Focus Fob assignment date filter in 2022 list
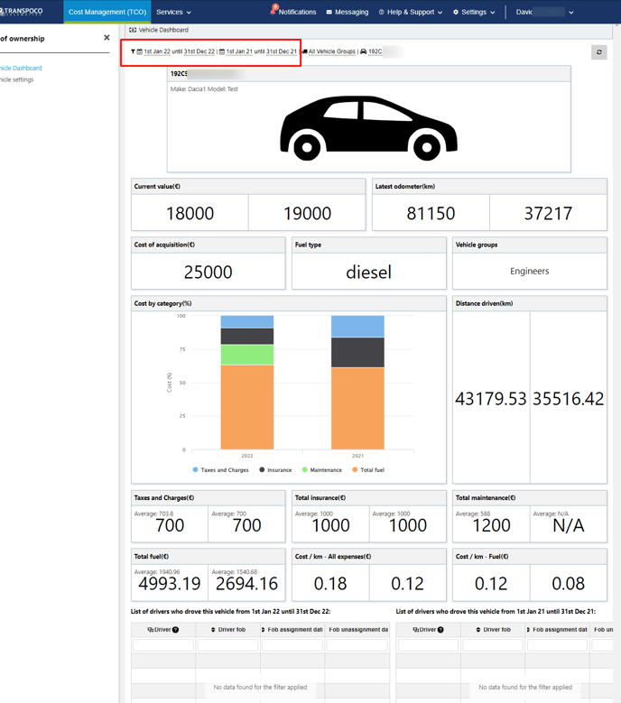The image size is (621, 703). tap(292, 645)
